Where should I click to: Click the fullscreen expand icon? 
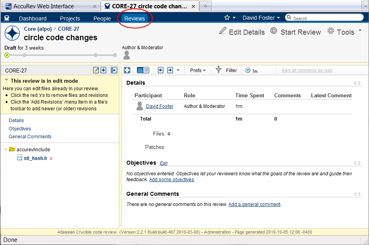127,70
